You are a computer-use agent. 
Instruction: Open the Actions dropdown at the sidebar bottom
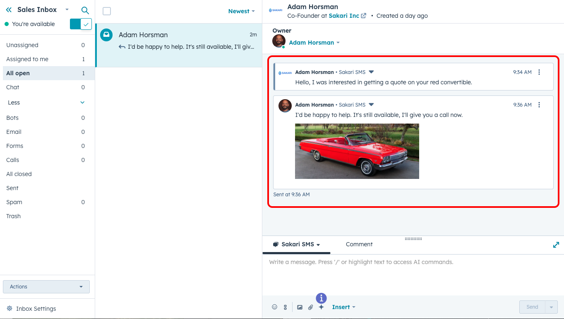click(46, 286)
